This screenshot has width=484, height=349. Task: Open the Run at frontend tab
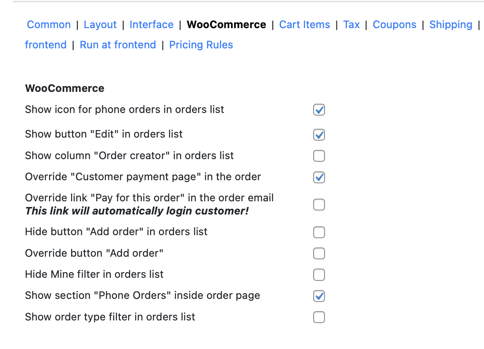pyautogui.click(x=118, y=45)
